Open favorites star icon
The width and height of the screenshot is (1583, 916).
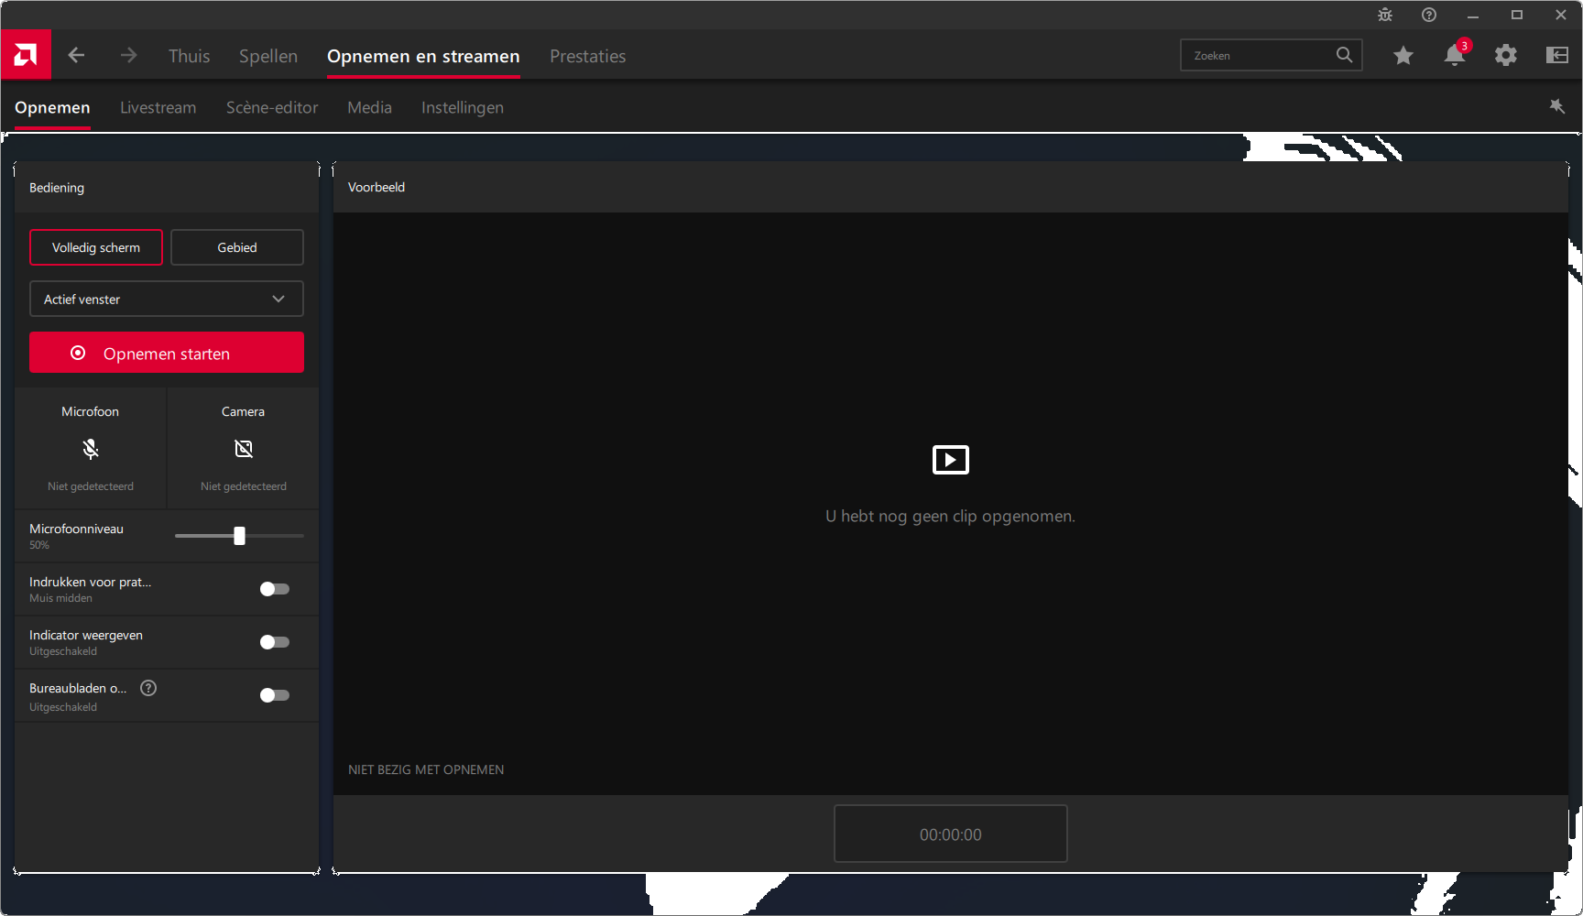(x=1403, y=56)
